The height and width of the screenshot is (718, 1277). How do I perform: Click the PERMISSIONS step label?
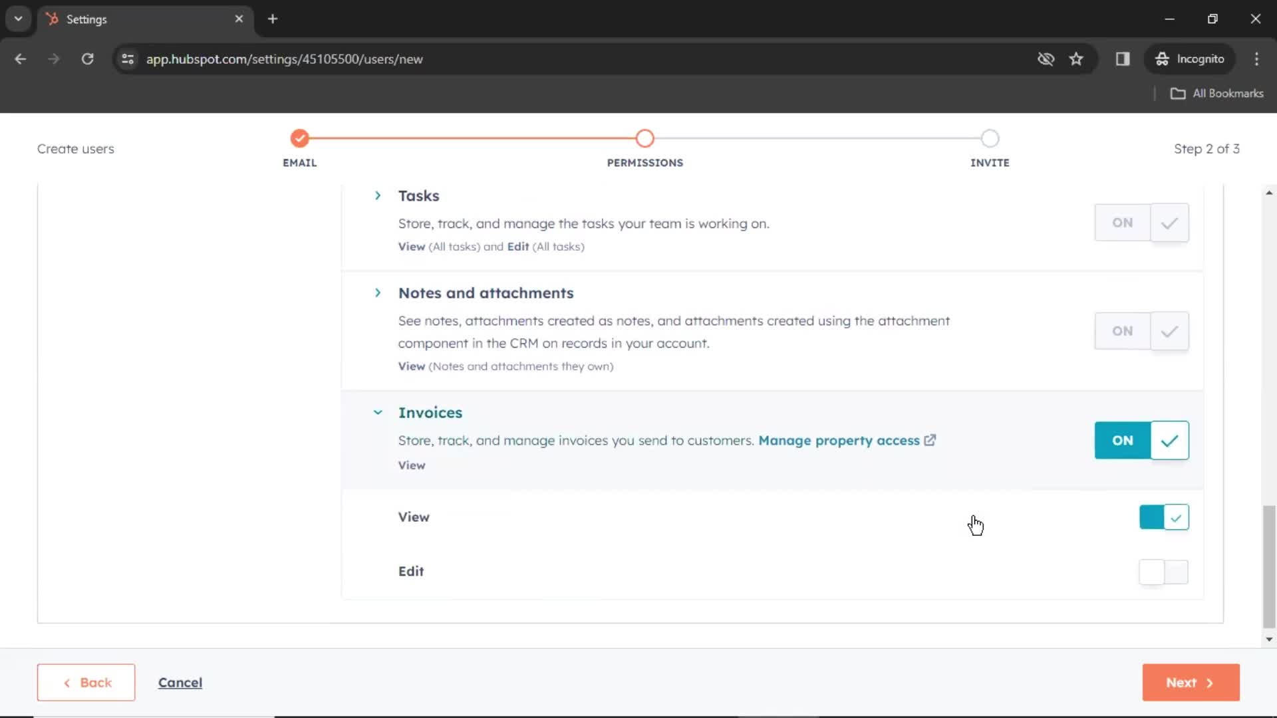click(x=646, y=162)
